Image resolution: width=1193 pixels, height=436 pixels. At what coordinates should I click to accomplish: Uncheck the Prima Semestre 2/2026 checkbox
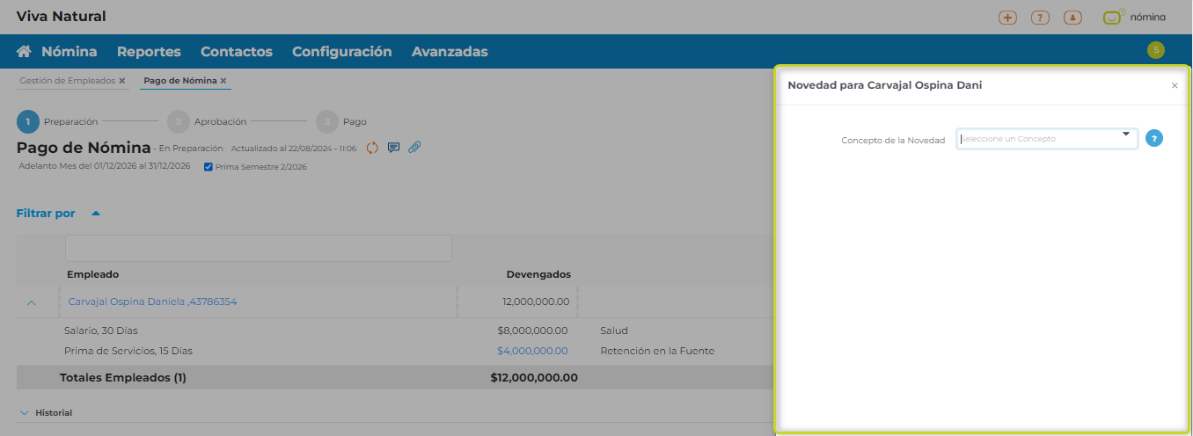[x=209, y=167]
